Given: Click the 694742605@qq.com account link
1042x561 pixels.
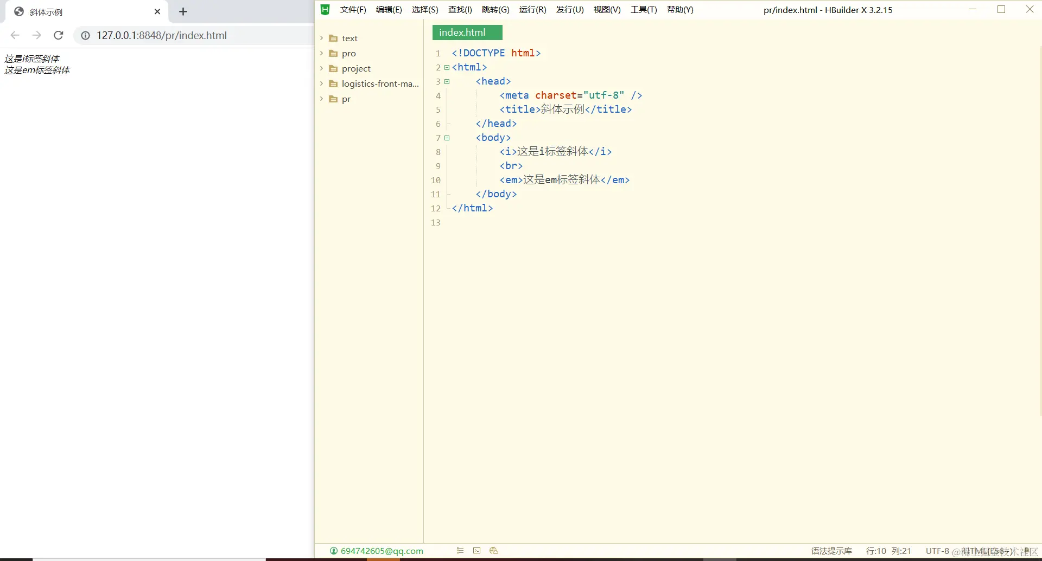Looking at the screenshot, I should coord(382,551).
